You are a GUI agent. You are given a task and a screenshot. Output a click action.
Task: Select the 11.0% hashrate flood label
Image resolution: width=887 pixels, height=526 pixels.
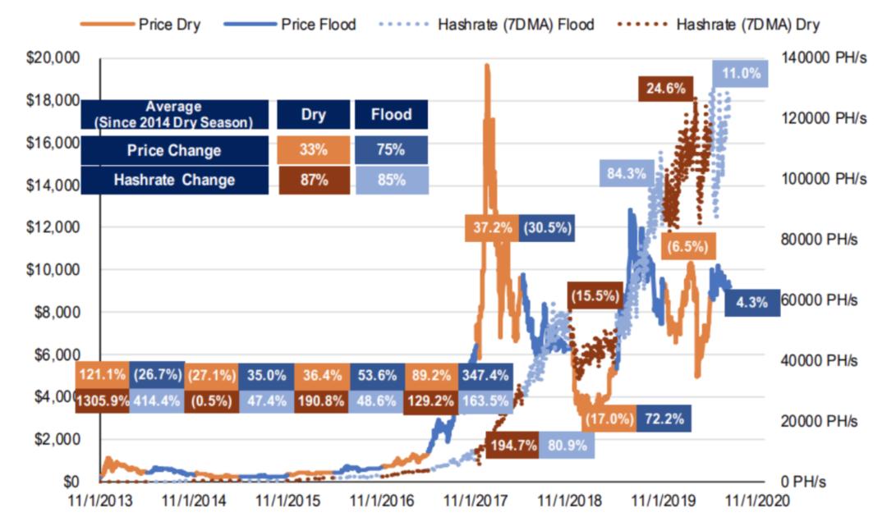coord(741,74)
